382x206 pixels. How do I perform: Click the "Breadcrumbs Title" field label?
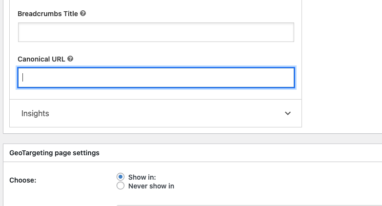[x=47, y=14]
